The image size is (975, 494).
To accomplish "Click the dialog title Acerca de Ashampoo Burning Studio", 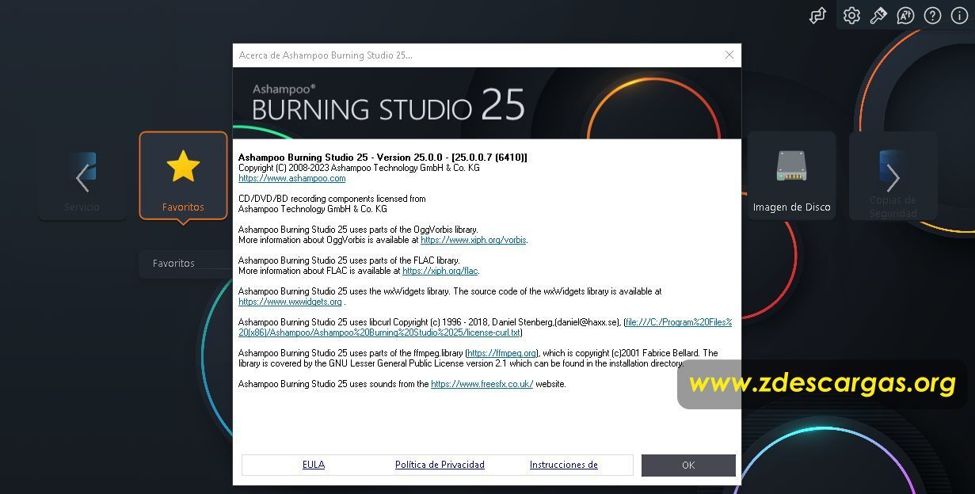I will 326,55.
